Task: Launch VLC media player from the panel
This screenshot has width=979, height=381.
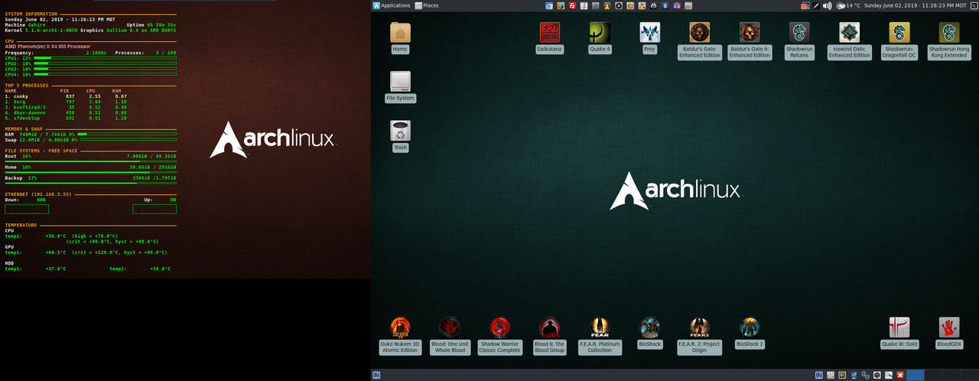Action: point(607,5)
